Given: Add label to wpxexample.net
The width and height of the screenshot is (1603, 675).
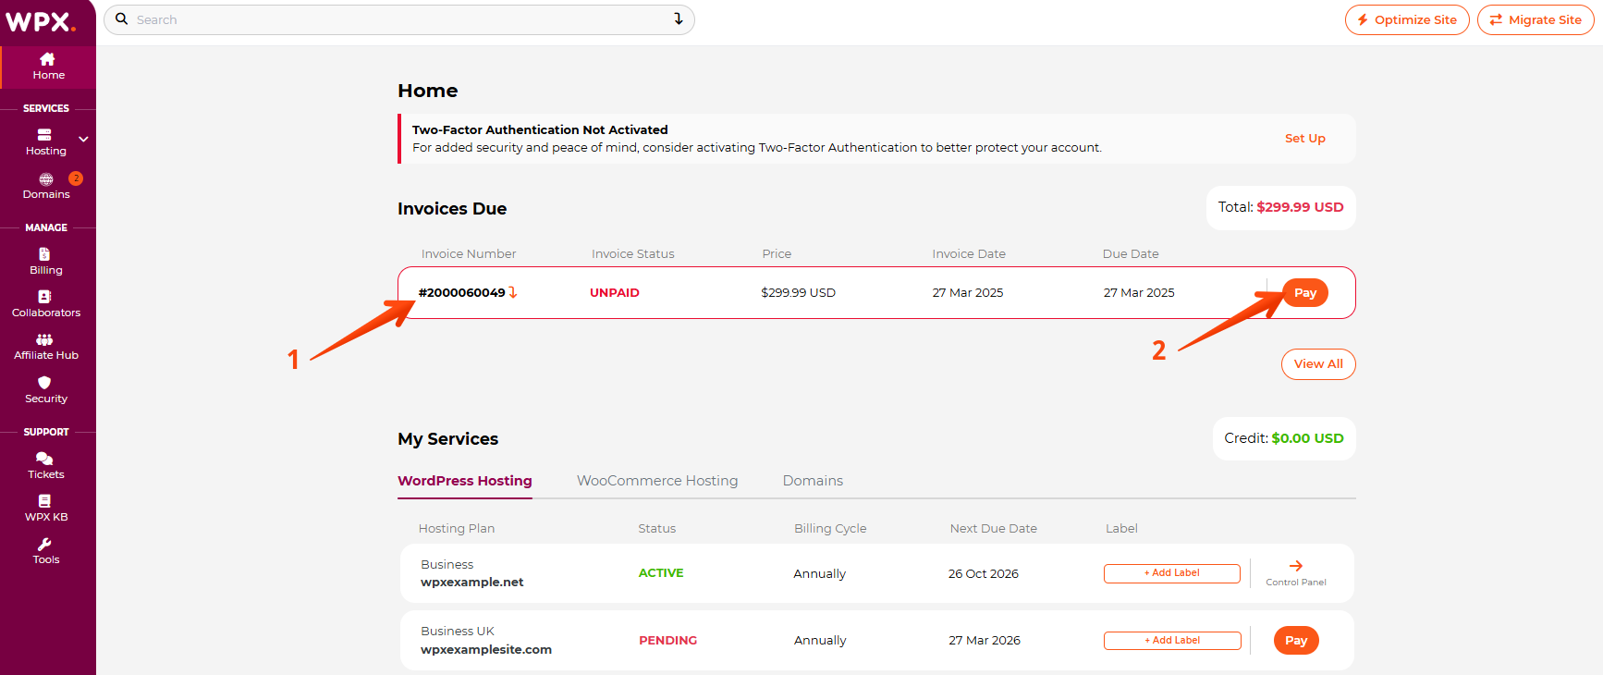Looking at the screenshot, I should 1172,573.
